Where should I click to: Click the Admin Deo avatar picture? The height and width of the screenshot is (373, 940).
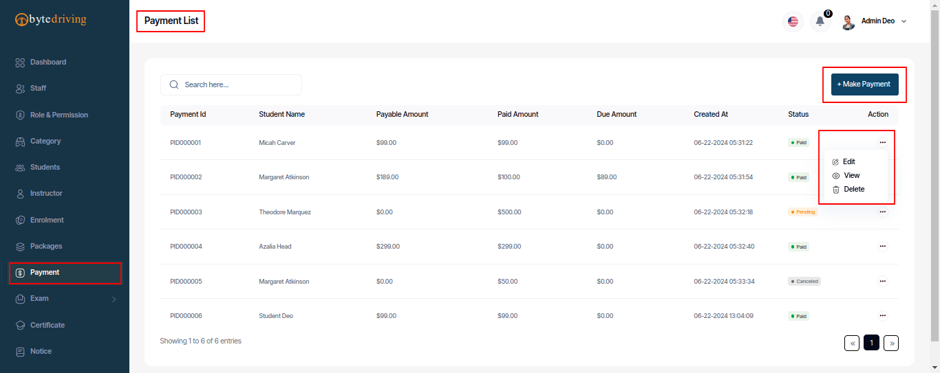point(848,21)
